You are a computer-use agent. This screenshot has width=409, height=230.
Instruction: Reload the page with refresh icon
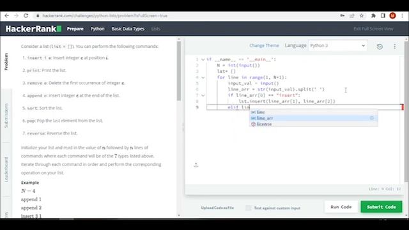pyautogui.click(x=26, y=15)
